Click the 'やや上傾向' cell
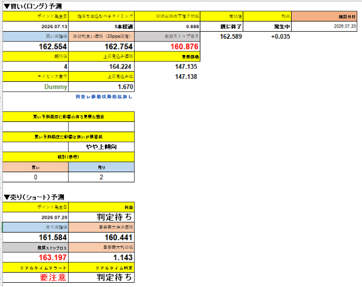This screenshot has width=362, height=287. coord(101,146)
